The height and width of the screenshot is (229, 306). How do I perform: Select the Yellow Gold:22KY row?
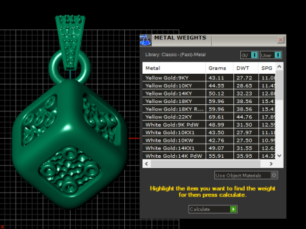coord(209,117)
